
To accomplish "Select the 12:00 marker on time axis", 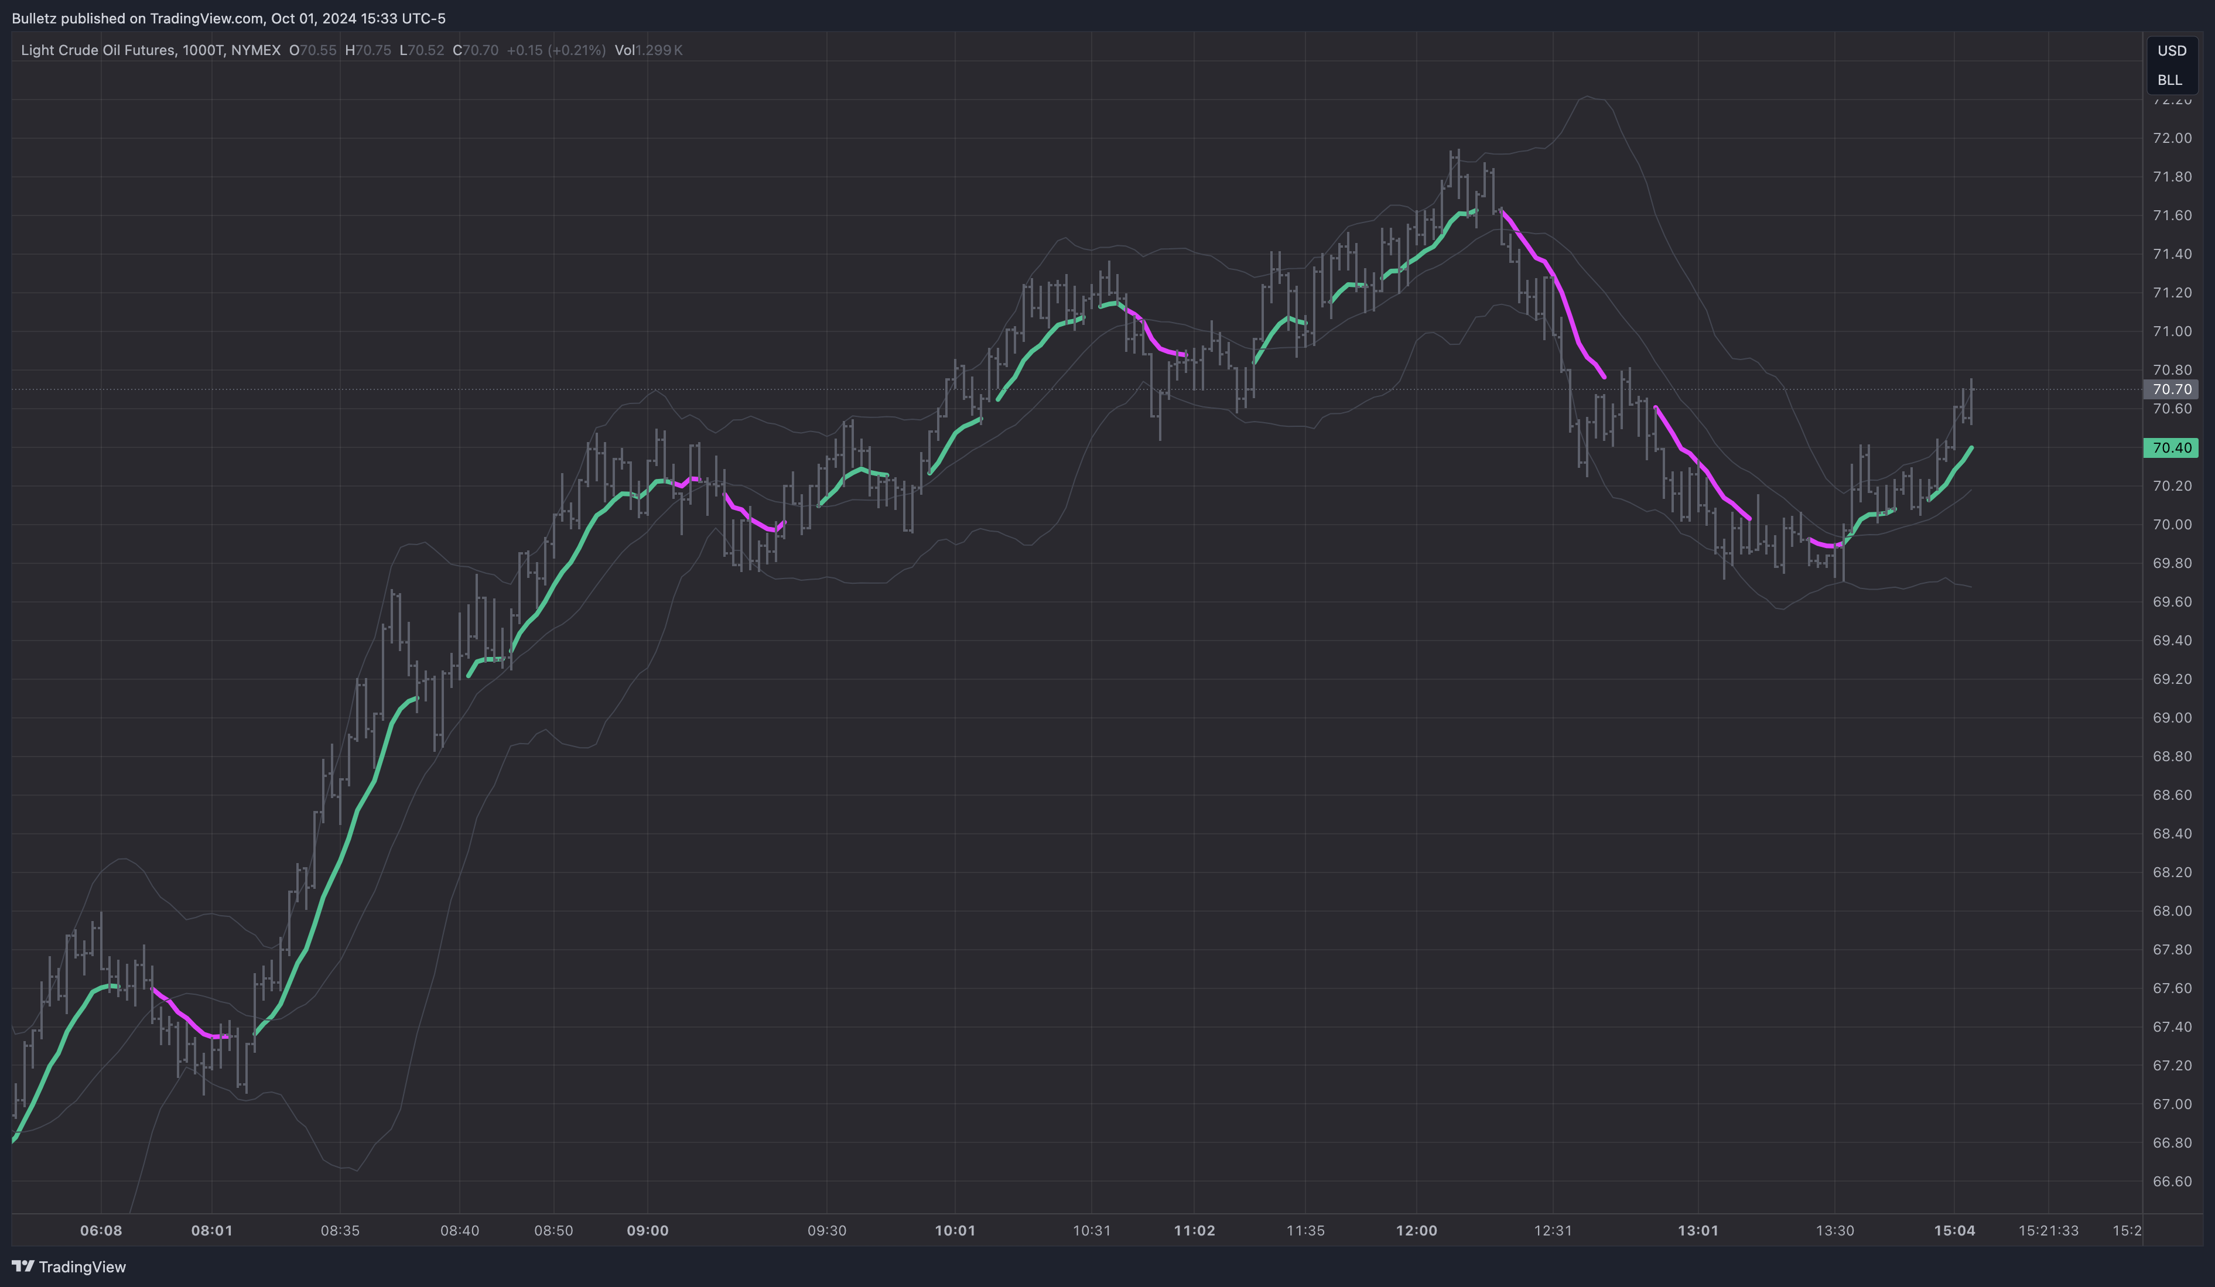I will coord(1416,1230).
